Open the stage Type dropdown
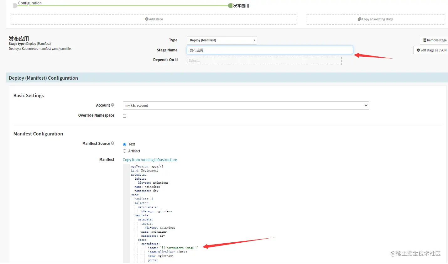This screenshot has height=264, width=448. [x=222, y=40]
